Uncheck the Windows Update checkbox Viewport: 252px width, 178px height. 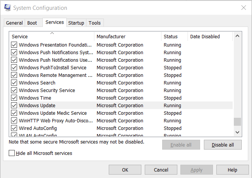click(14, 105)
